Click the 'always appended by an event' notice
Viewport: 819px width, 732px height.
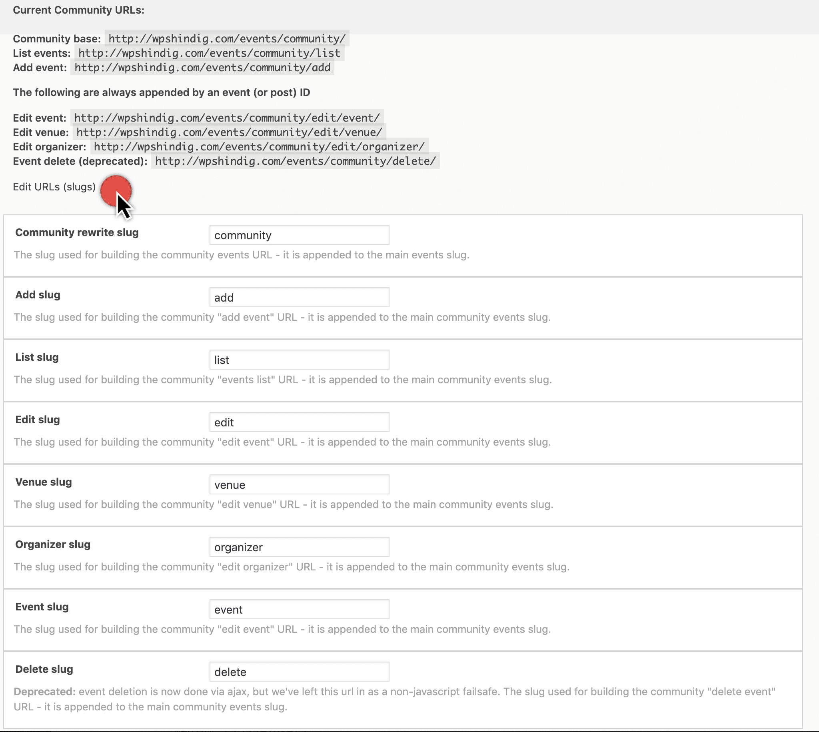[162, 92]
